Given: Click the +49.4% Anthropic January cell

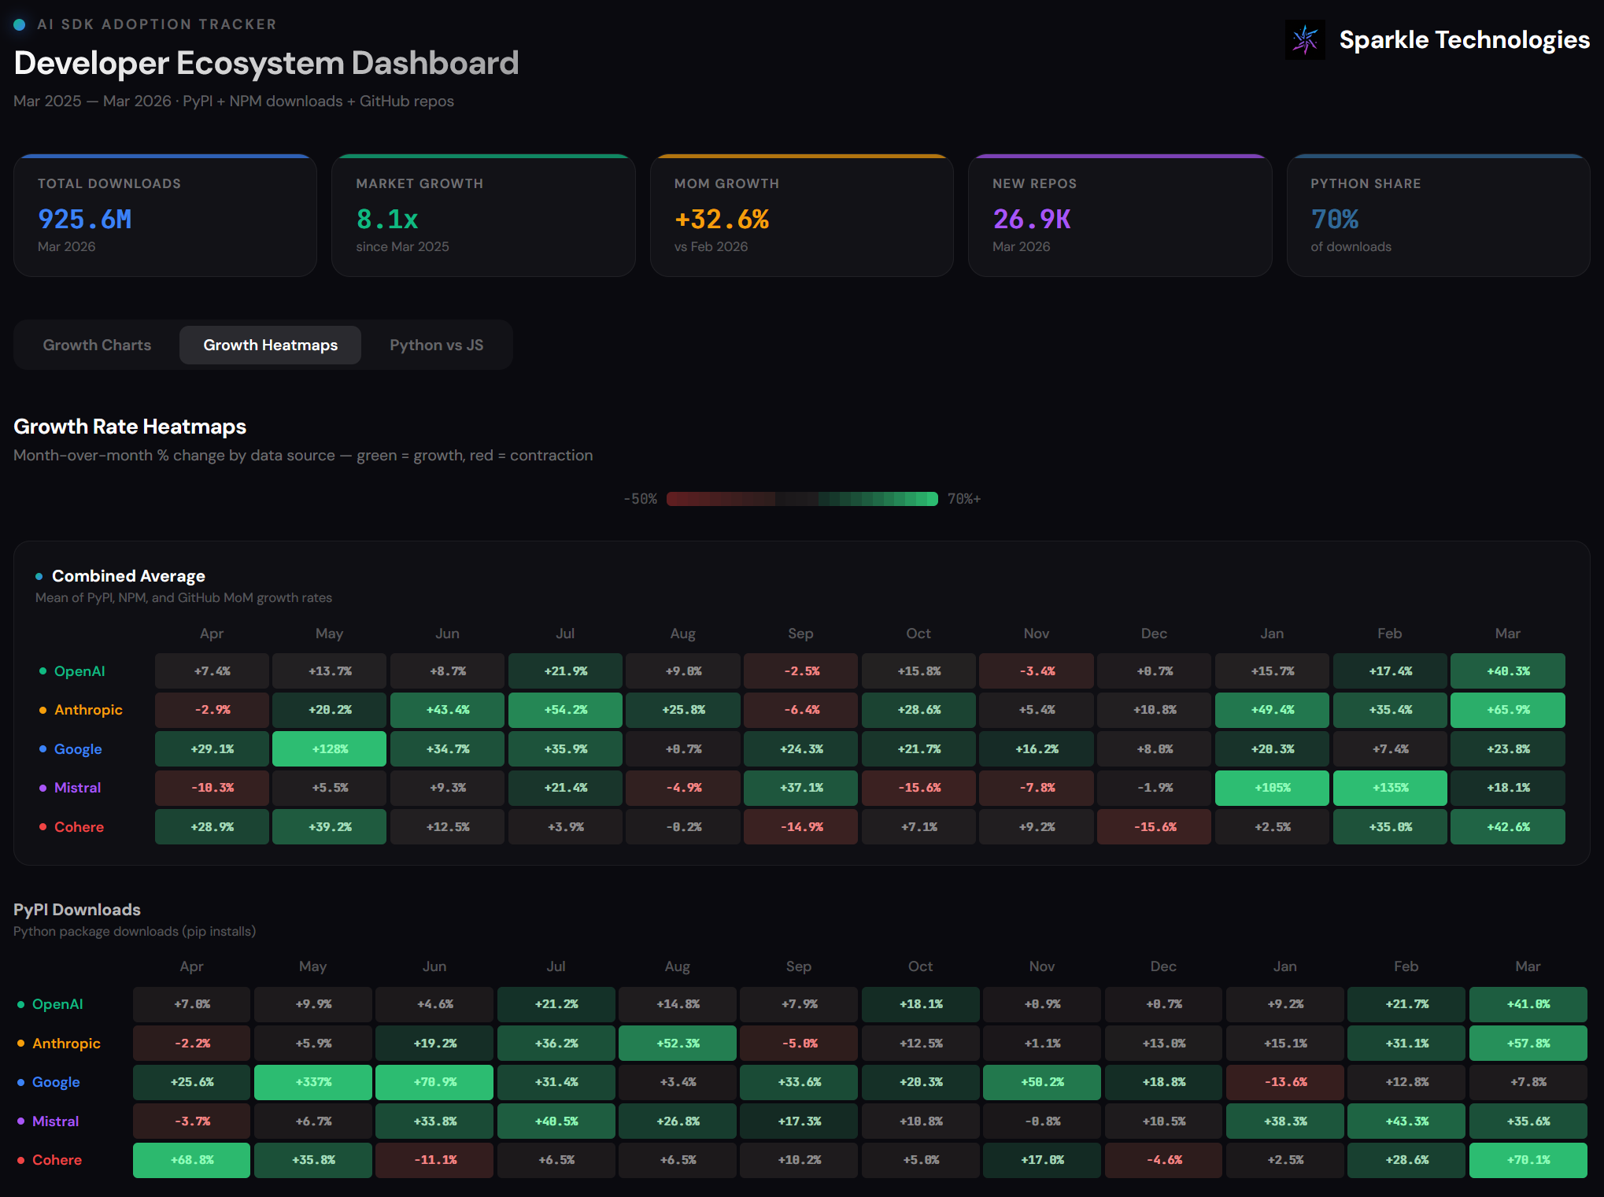Looking at the screenshot, I should (x=1272, y=710).
